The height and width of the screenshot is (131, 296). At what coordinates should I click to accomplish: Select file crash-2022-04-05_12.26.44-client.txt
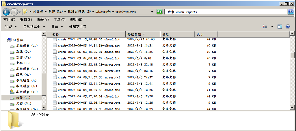click(89, 96)
